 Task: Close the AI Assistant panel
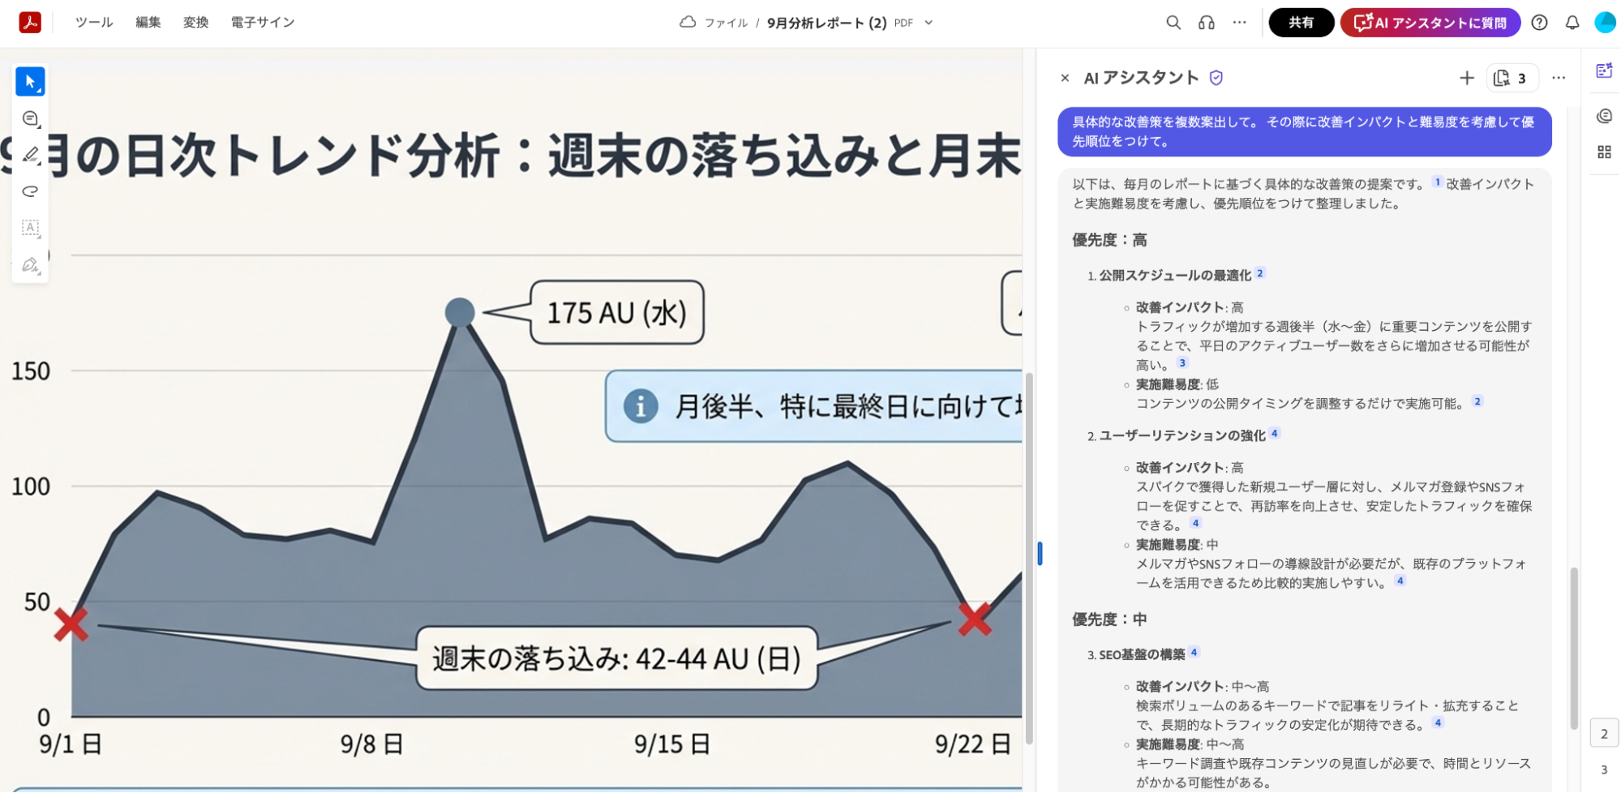[1065, 78]
